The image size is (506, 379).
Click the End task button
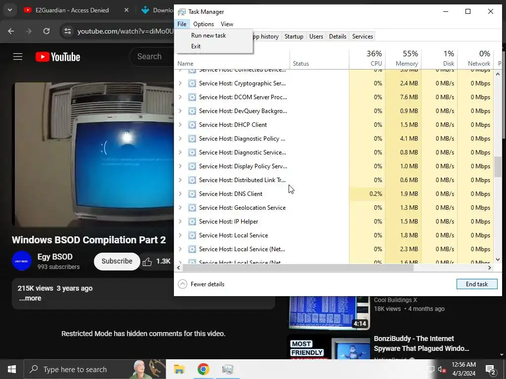pos(477,284)
